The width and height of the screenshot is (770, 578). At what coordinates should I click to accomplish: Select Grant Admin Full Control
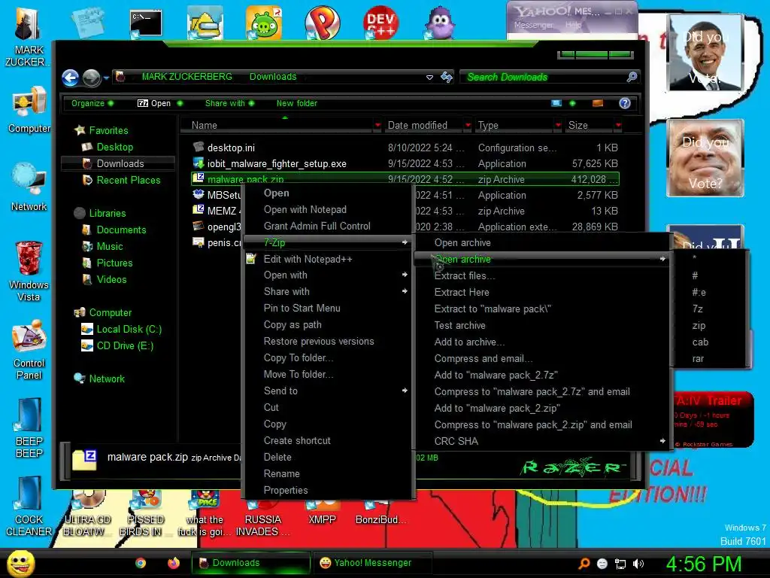(328, 226)
